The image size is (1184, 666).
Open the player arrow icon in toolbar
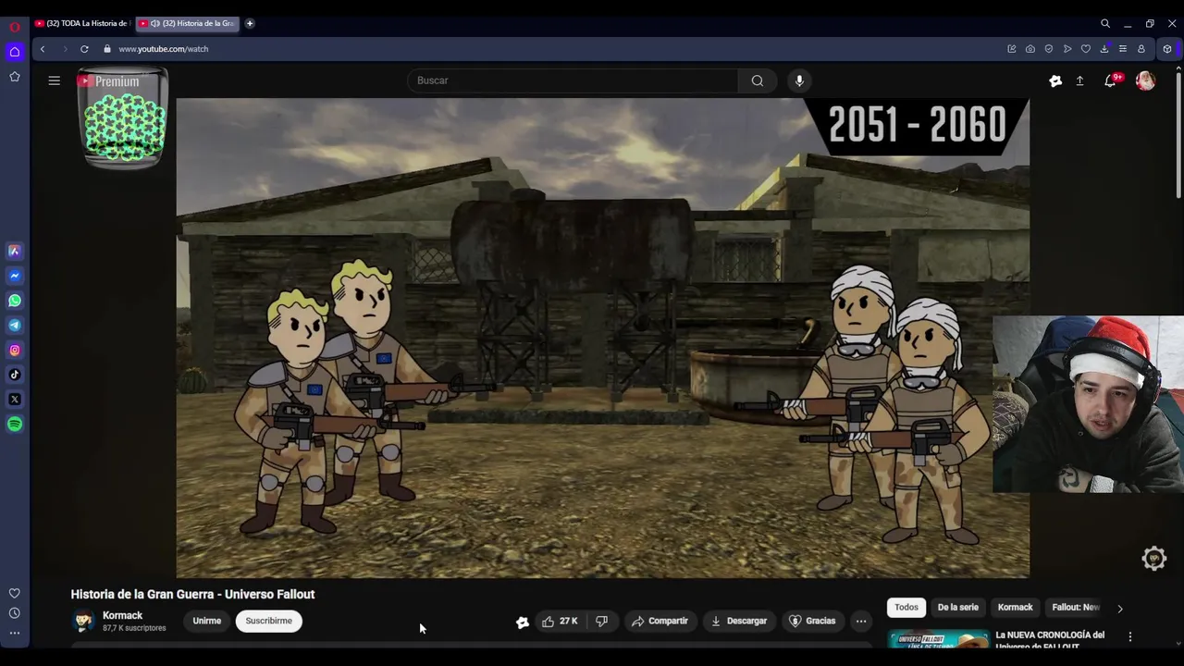(x=1067, y=49)
